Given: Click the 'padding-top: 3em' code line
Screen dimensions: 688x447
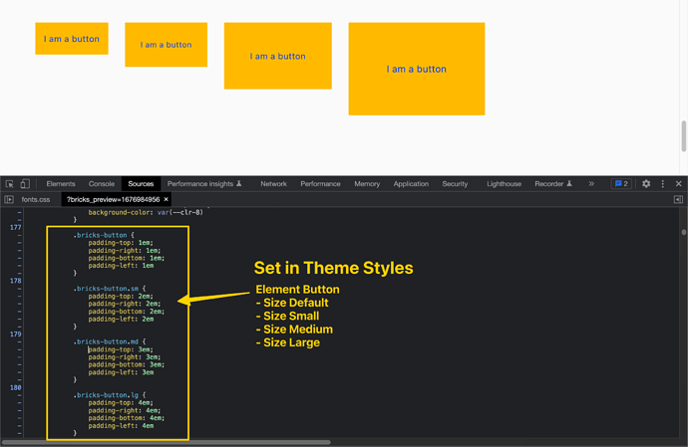Looking at the screenshot, I should 121,349.
